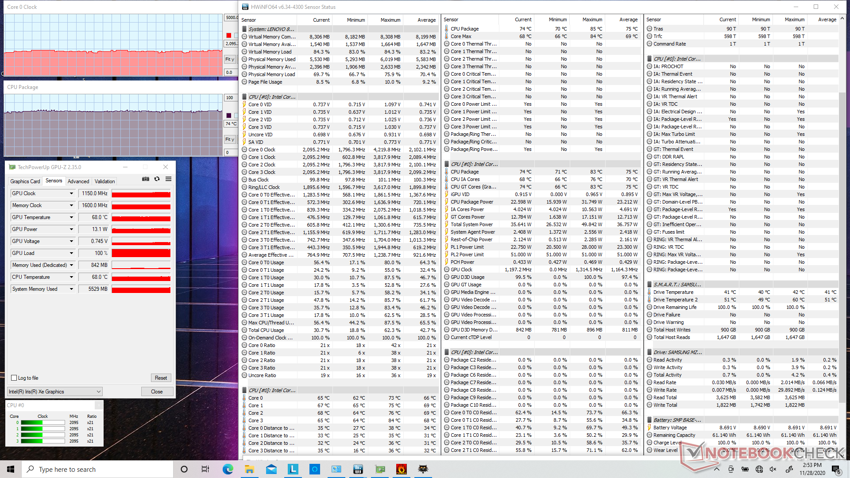This screenshot has width=850, height=478.
Task: Switch to the Advanced tab
Action: [x=78, y=181]
